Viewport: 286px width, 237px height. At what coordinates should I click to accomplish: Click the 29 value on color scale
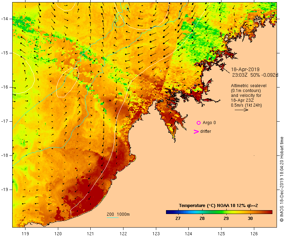(226, 218)
